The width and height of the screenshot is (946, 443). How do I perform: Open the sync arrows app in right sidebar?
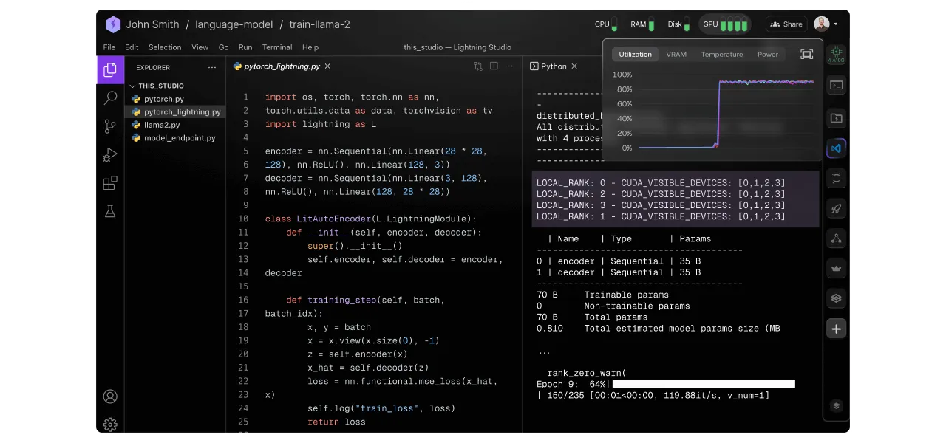(x=836, y=179)
